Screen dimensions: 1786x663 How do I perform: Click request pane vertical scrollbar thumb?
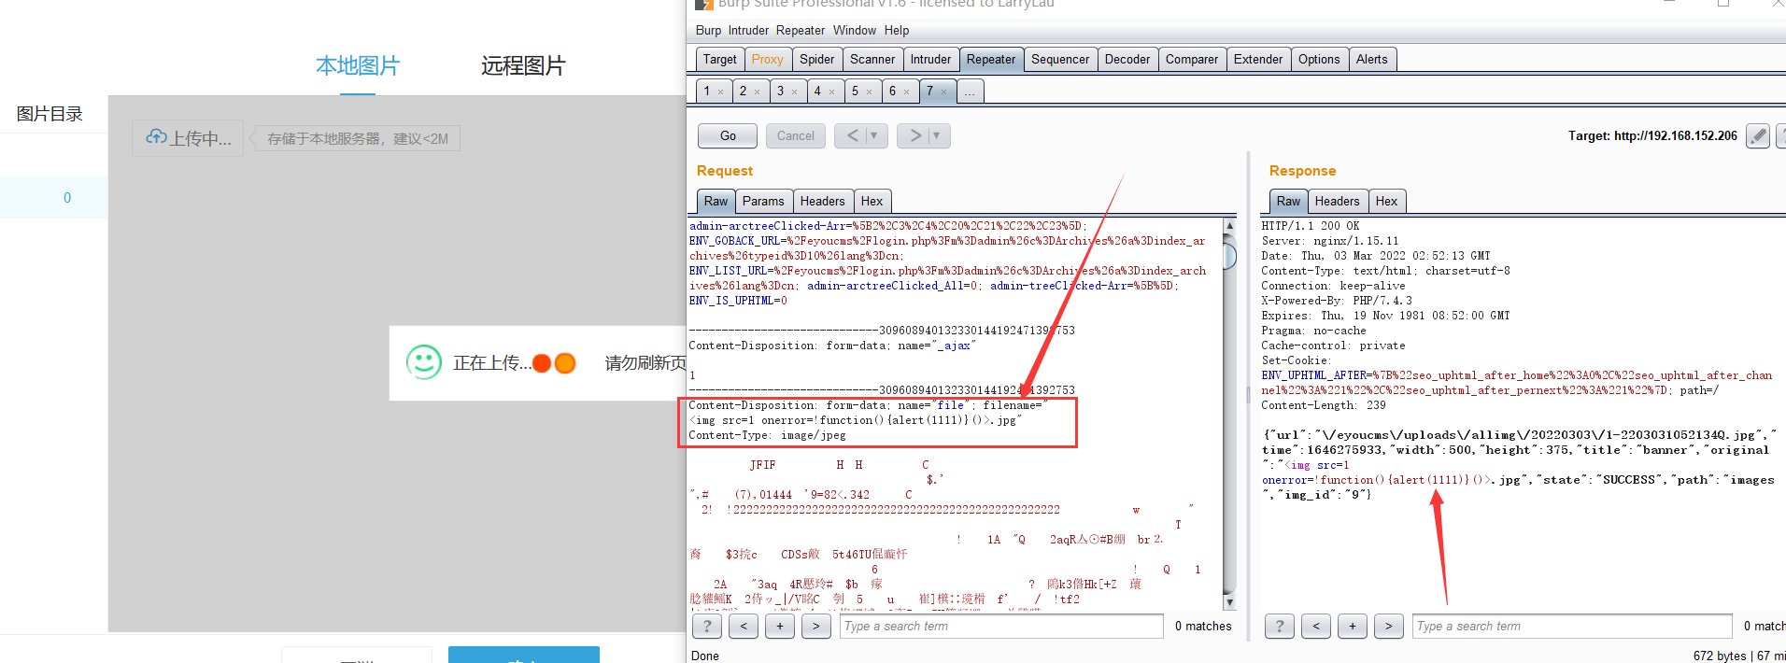(1229, 255)
